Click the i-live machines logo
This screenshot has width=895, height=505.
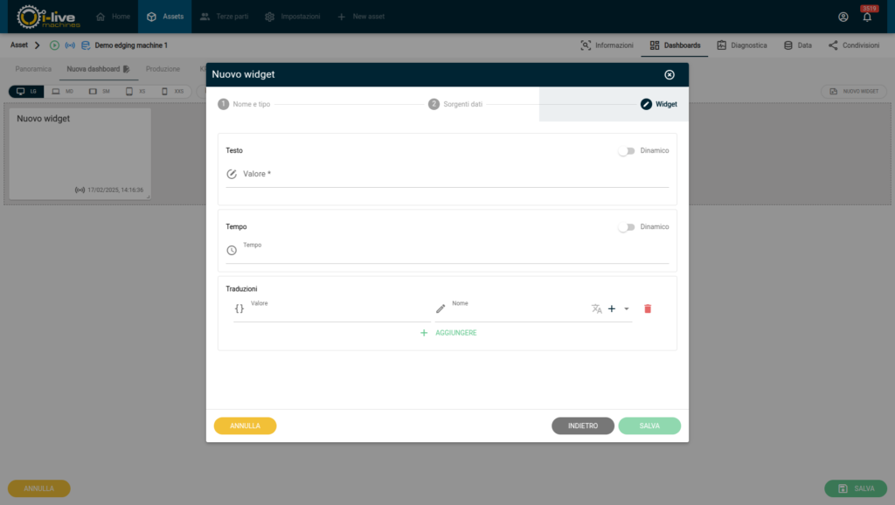(49, 17)
